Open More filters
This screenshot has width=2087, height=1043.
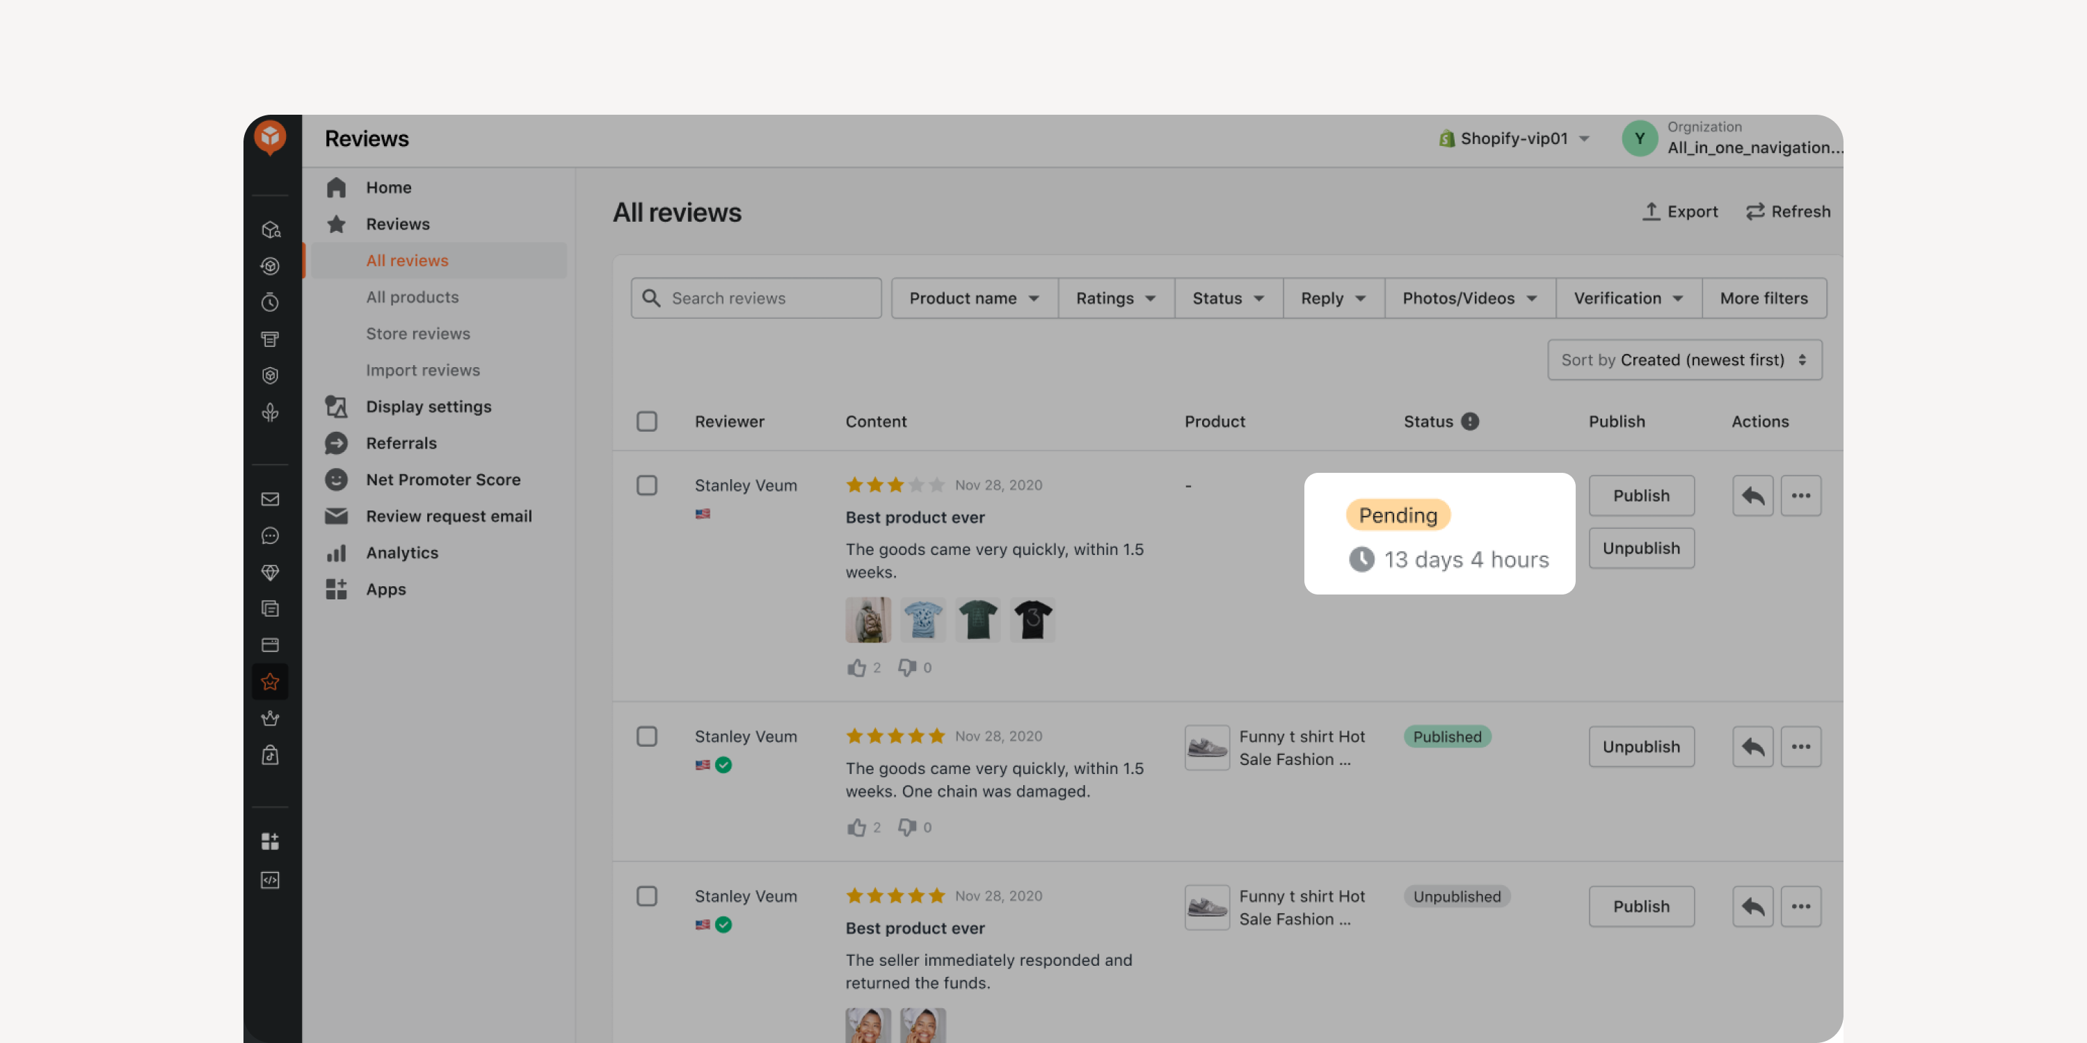[x=1764, y=298]
